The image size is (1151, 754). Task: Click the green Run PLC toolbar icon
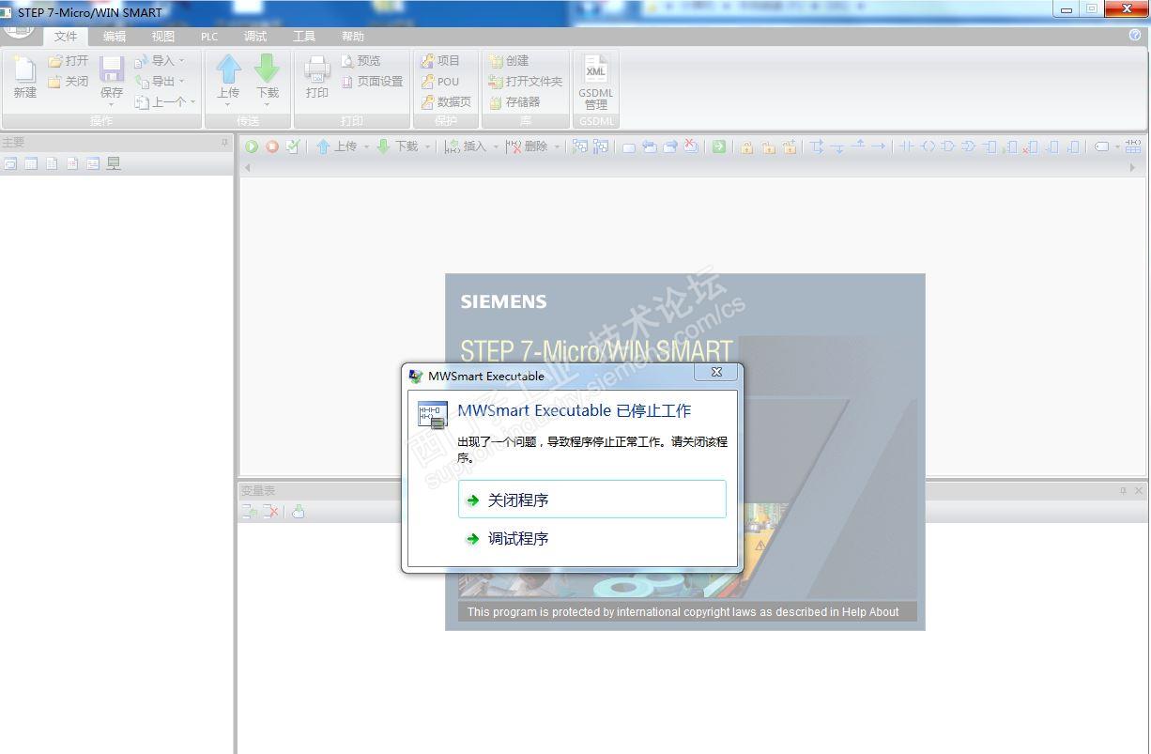tap(252, 146)
